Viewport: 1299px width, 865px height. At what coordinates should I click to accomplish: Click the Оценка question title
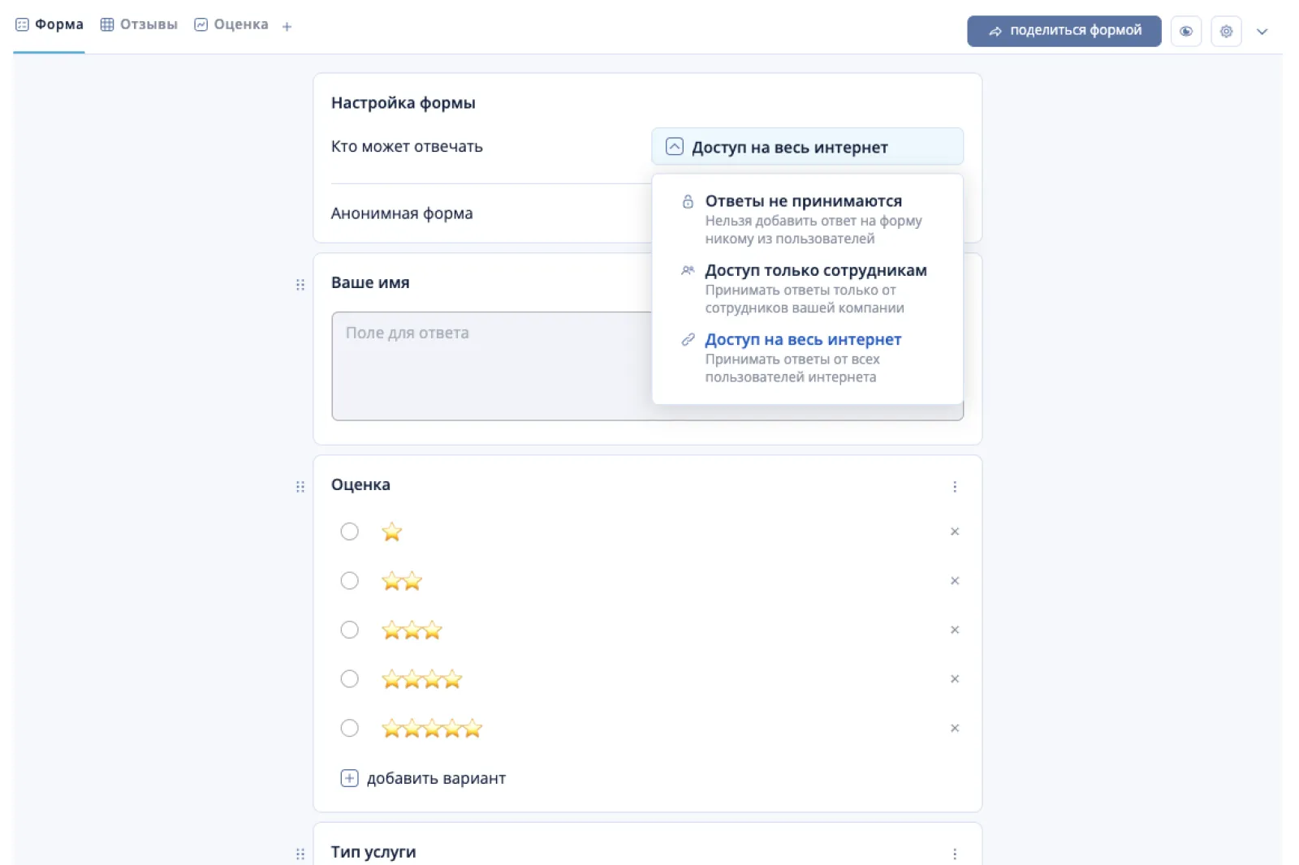click(360, 484)
